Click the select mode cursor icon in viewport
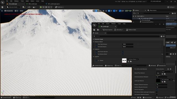 coord(94,11)
